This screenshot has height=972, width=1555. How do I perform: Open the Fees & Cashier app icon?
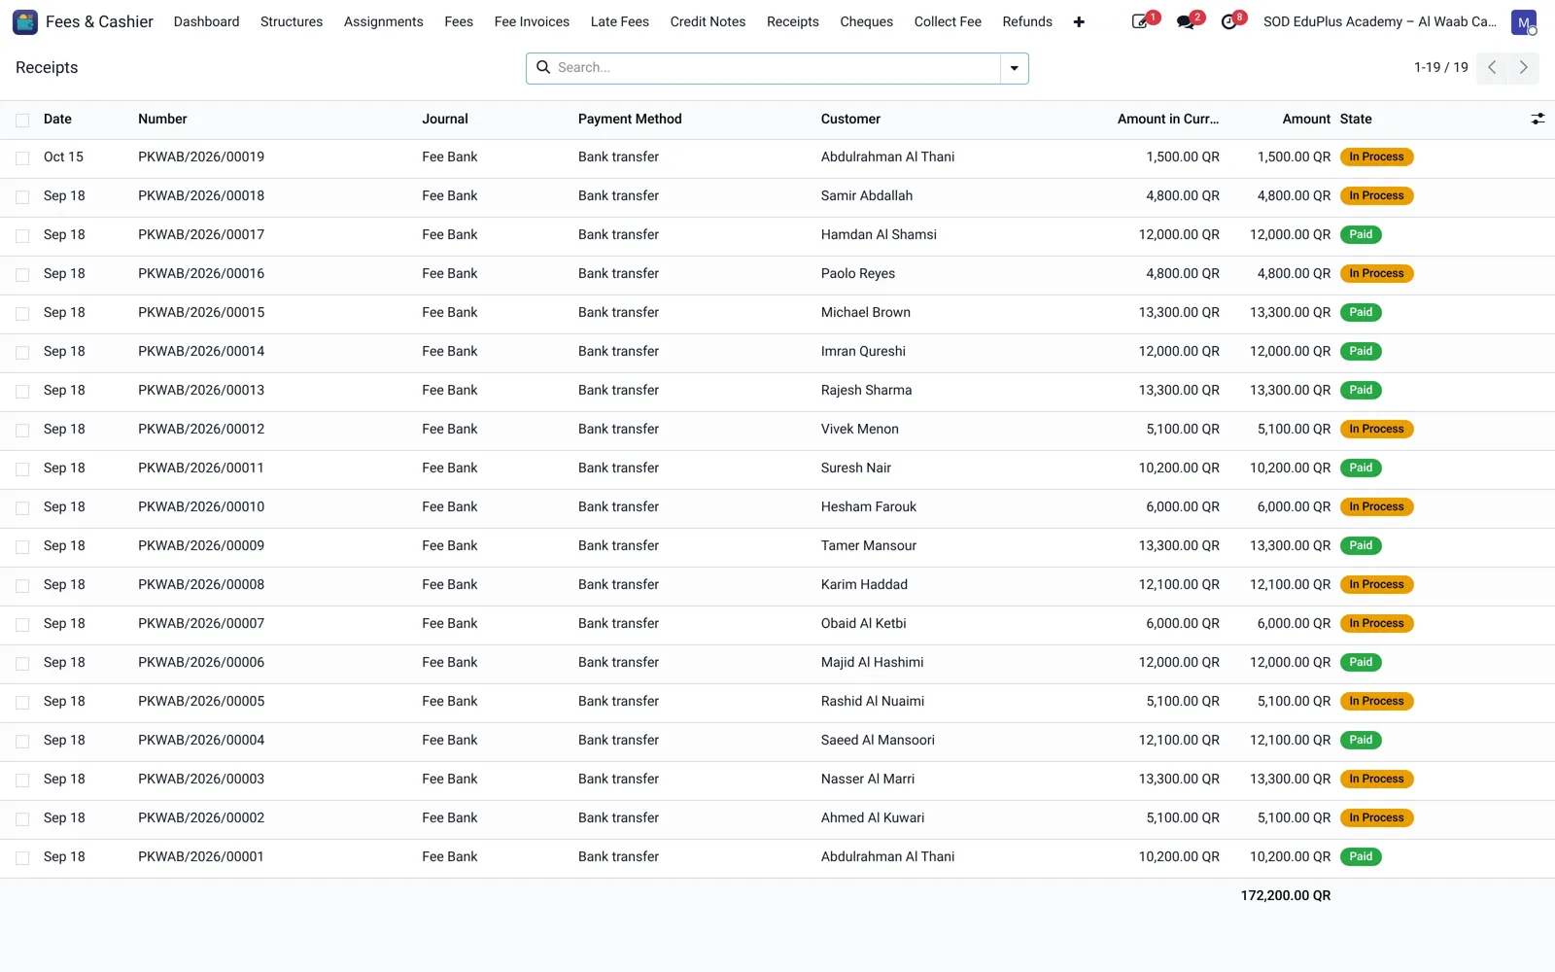pos(25,21)
